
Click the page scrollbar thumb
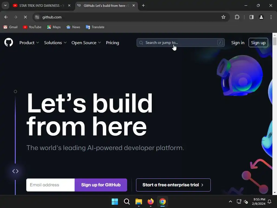tap(275, 41)
